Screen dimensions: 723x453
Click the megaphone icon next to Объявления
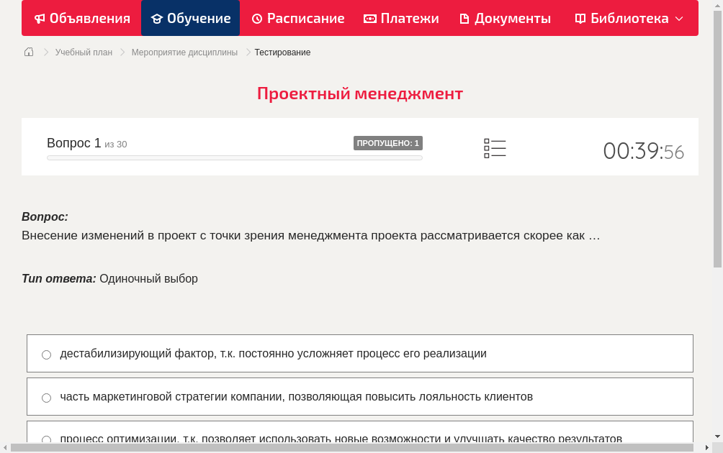[40, 18]
